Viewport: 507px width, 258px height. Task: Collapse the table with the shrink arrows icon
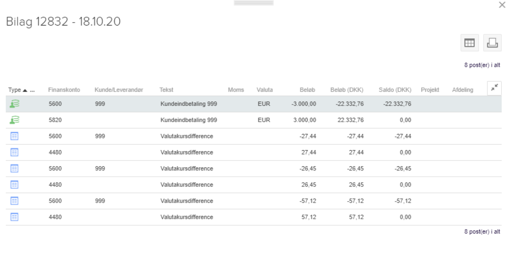[x=494, y=88]
